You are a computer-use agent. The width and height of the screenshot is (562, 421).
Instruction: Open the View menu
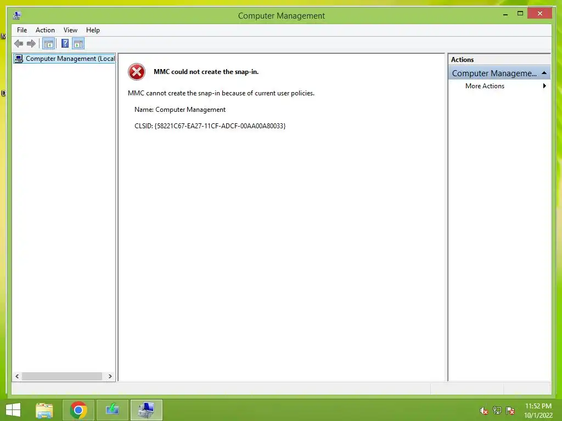point(70,30)
